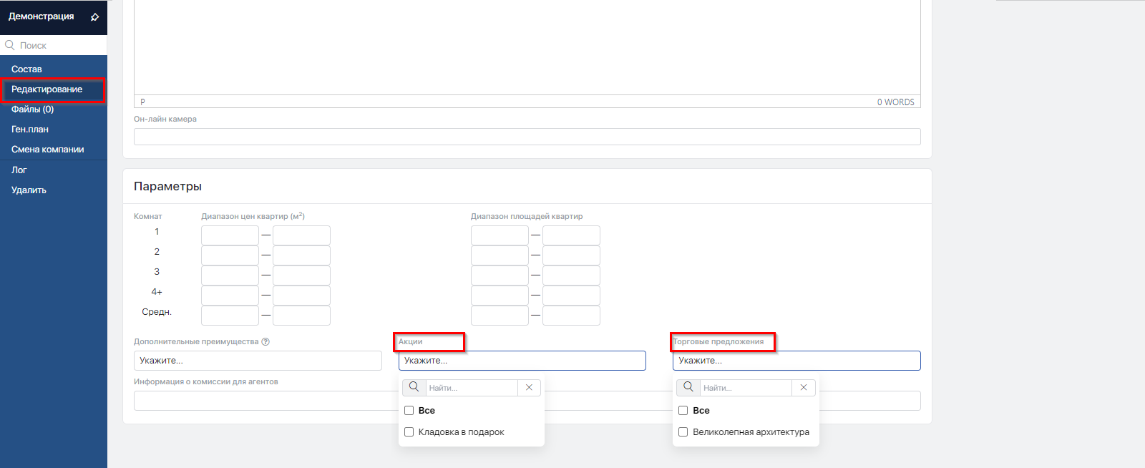The width and height of the screenshot is (1145, 468).
Task: Go to Файлы (0) in sidebar
Action: point(32,109)
